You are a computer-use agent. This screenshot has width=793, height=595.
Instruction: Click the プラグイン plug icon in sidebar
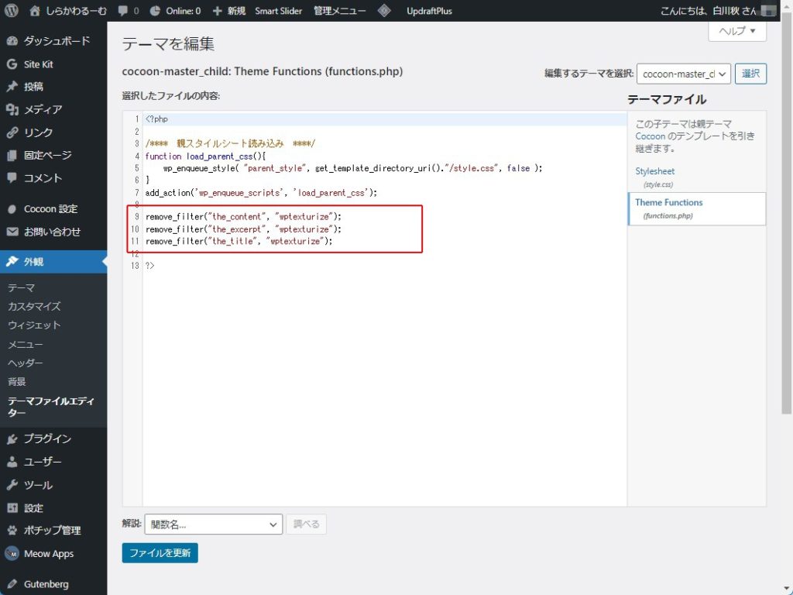tap(12, 439)
